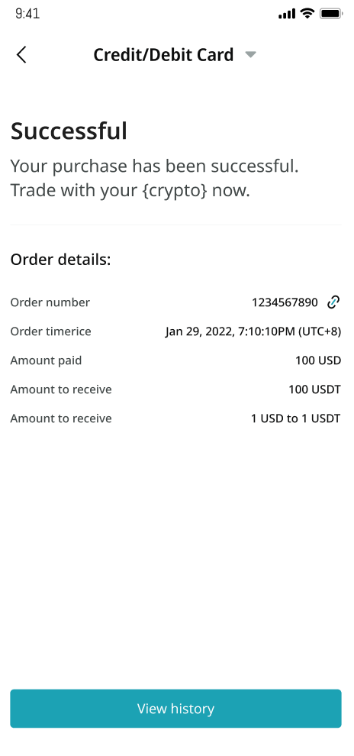
Task: Tap the Successful heading
Action: (x=69, y=131)
